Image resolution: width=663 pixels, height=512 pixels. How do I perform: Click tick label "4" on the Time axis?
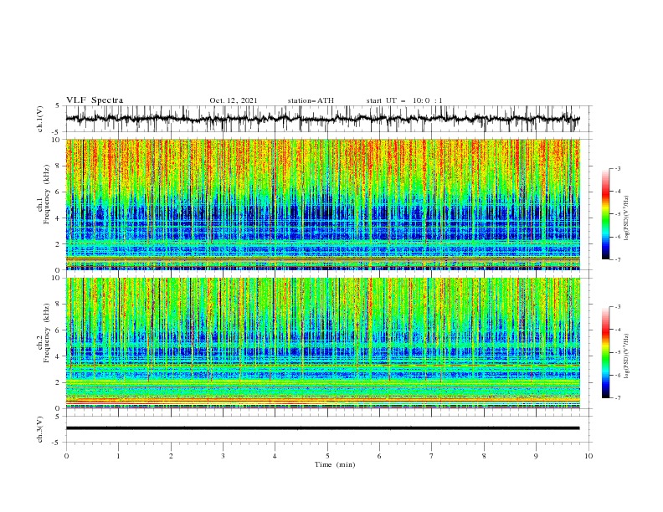coord(275,456)
